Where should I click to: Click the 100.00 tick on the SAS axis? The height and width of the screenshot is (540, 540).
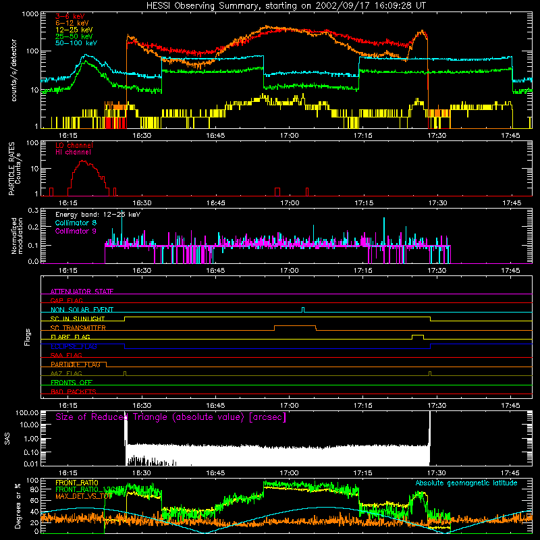[x=27, y=412]
